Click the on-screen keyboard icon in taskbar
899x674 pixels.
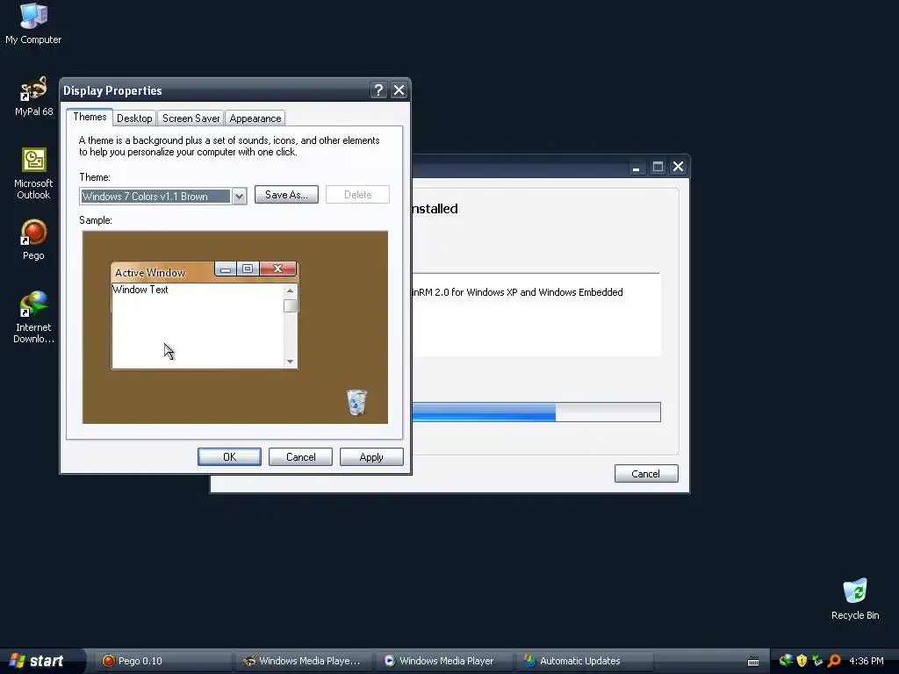[x=753, y=662]
